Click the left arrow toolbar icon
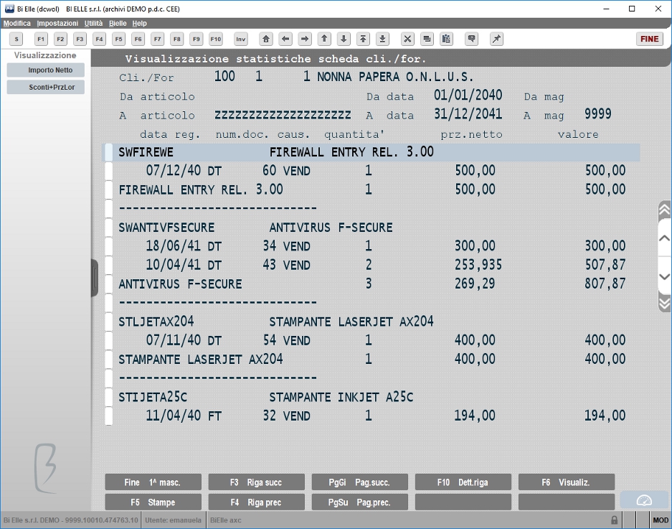The height and width of the screenshot is (529, 672). point(285,39)
